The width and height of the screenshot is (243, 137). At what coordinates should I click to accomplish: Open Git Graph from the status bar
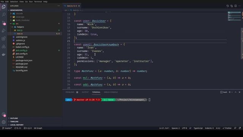38,128
